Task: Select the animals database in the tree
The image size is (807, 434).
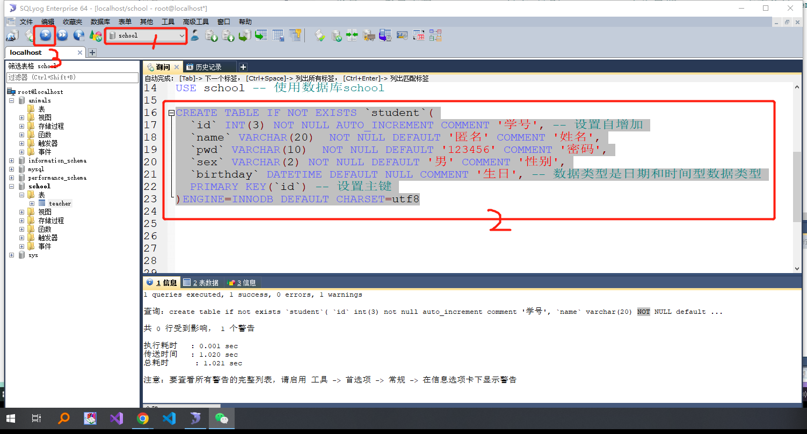Action: (40, 100)
